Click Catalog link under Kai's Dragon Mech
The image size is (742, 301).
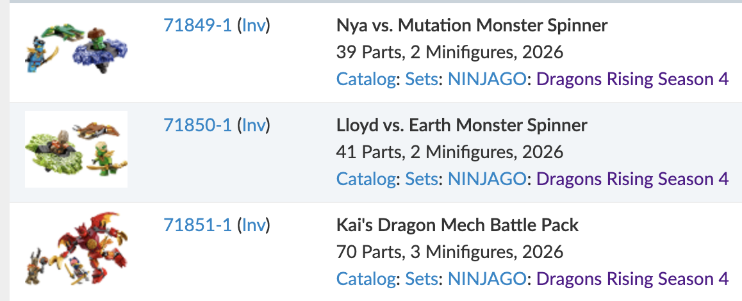pyautogui.click(x=365, y=279)
